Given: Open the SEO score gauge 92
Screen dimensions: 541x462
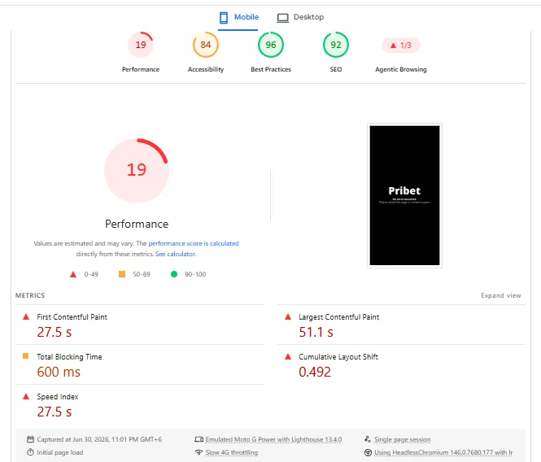Looking at the screenshot, I should coord(336,45).
